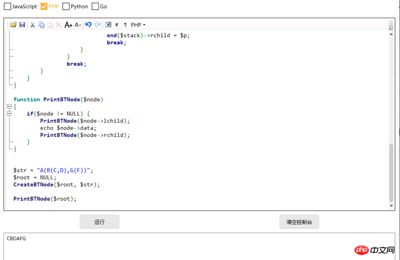Paste using the clipboard icon
Viewport: 400px width, 260px height.
(x=50, y=24)
